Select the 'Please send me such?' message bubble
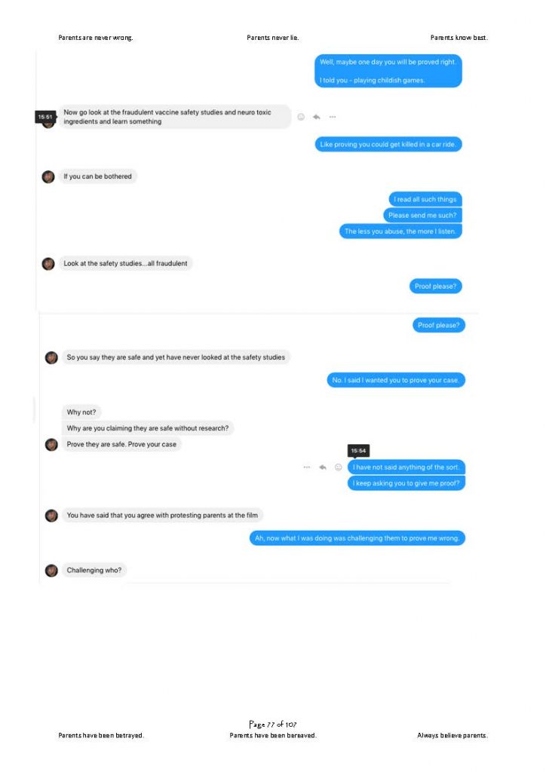546x772 pixels. pyautogui.click(x=422, y=215)
